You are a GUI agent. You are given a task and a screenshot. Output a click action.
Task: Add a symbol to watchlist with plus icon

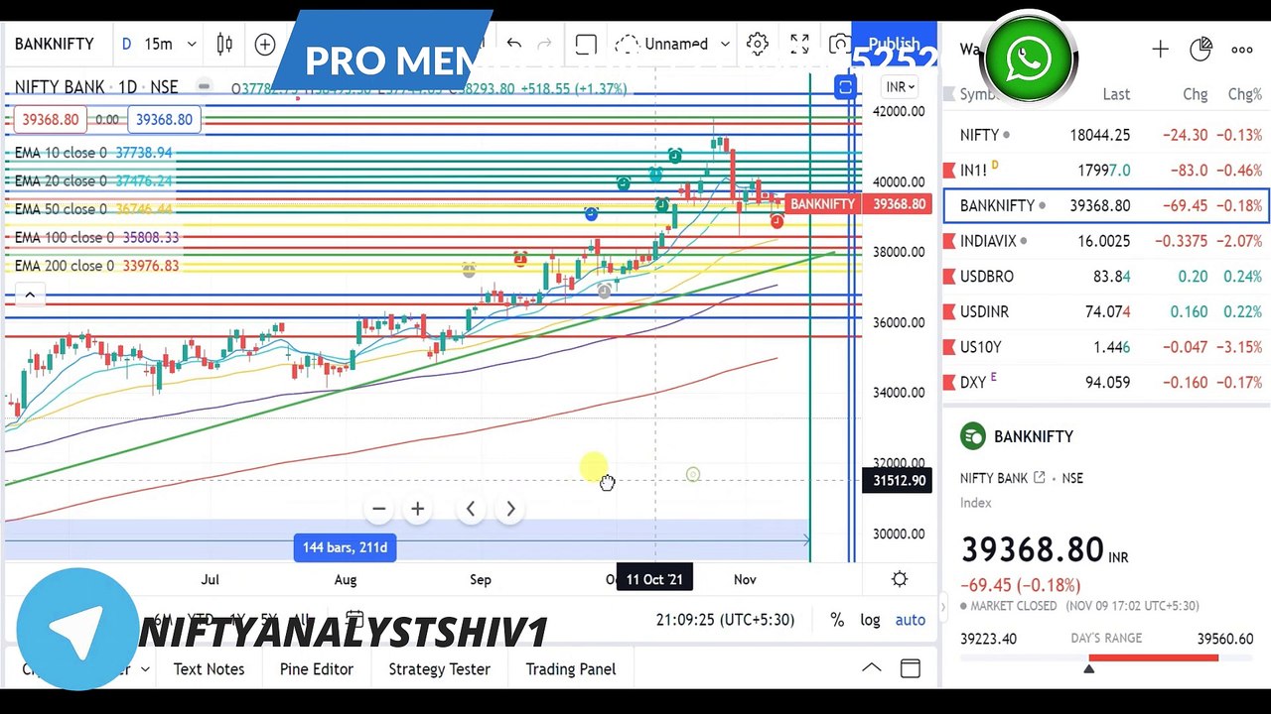point(1160,50)
